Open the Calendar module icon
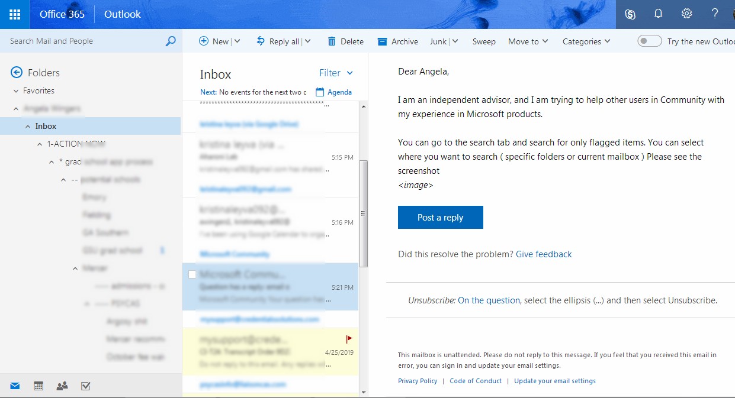 pos(38,386)
